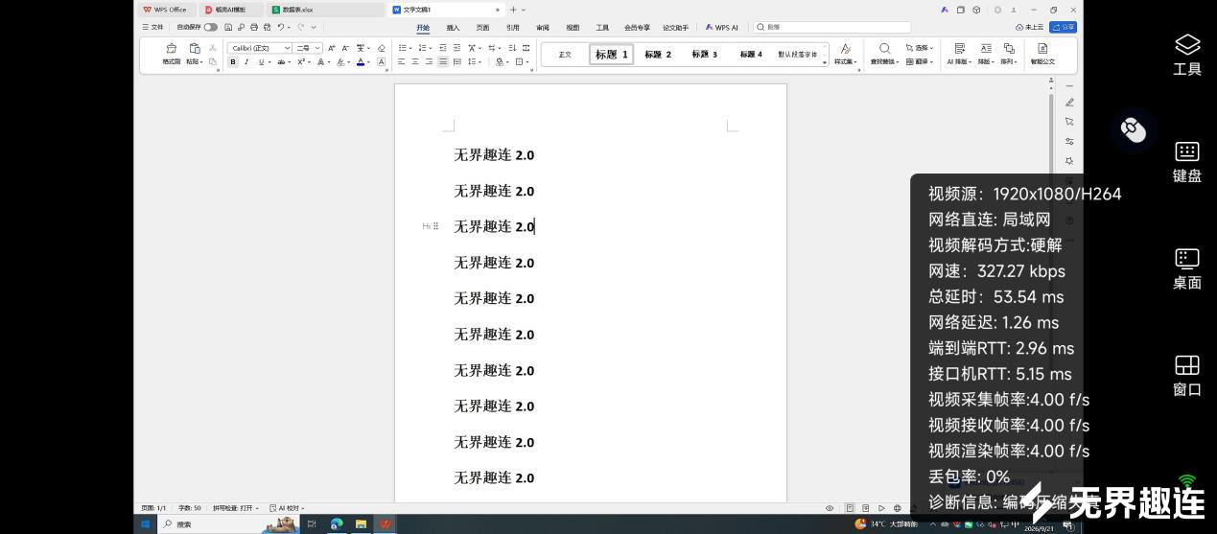Apply the 标题 4 heading style

click(751, 55)
